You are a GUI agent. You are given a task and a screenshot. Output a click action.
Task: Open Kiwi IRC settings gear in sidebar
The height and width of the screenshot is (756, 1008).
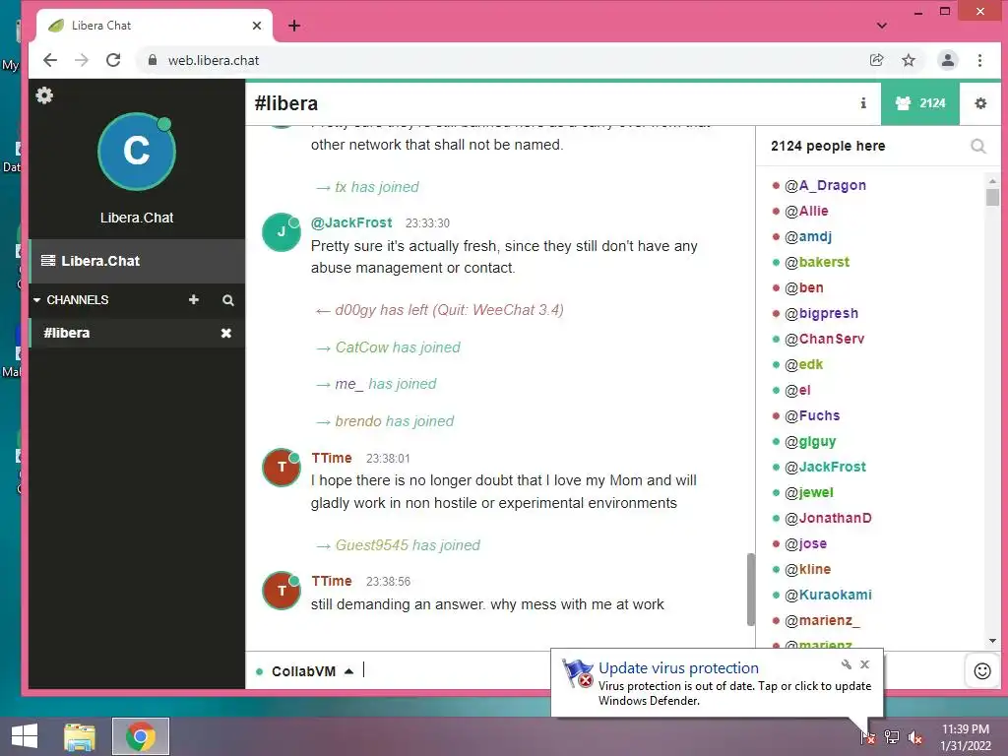click(44, 95)
